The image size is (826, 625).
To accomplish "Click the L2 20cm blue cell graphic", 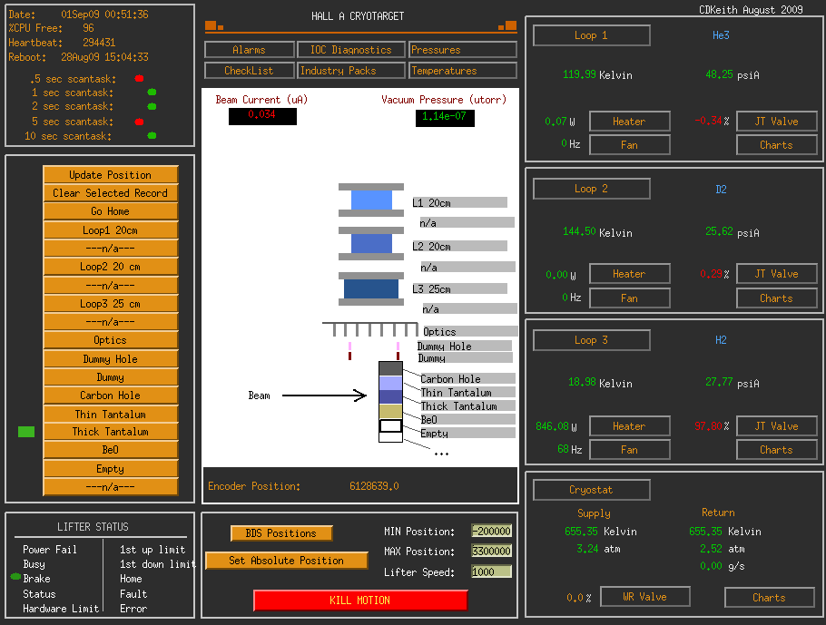I will click(x=371, y=244).
